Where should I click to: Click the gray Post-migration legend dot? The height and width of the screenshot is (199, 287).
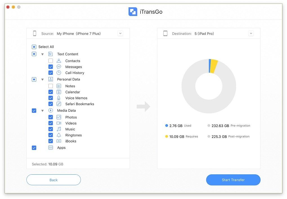209,136
